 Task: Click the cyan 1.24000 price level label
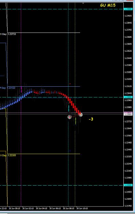coord(128,9)
